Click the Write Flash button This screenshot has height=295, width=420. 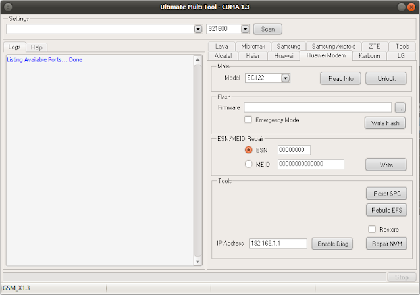(x=385, y=123)
